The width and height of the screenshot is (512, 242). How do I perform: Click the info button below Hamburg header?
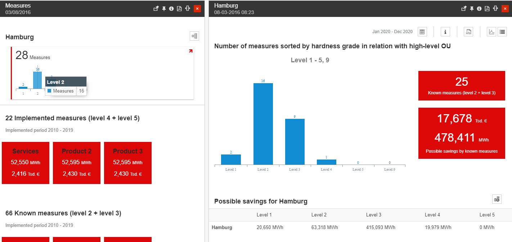click(x=445, y=32)
